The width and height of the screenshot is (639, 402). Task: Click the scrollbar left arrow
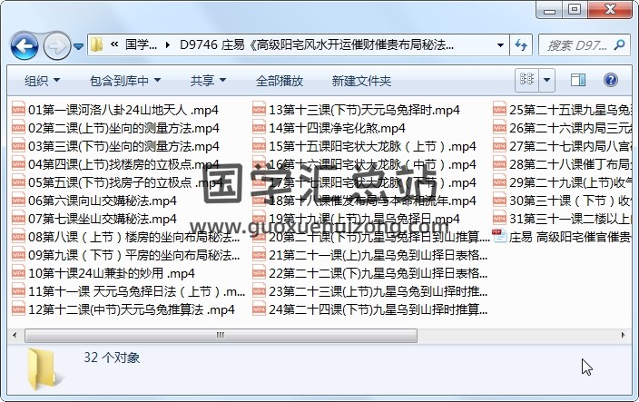pos(15,336)
